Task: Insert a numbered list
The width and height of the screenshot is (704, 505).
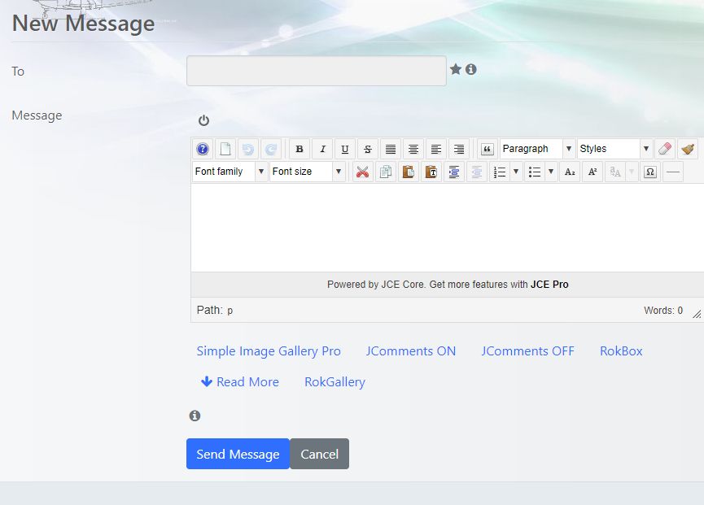Action: tap(500, 172)
